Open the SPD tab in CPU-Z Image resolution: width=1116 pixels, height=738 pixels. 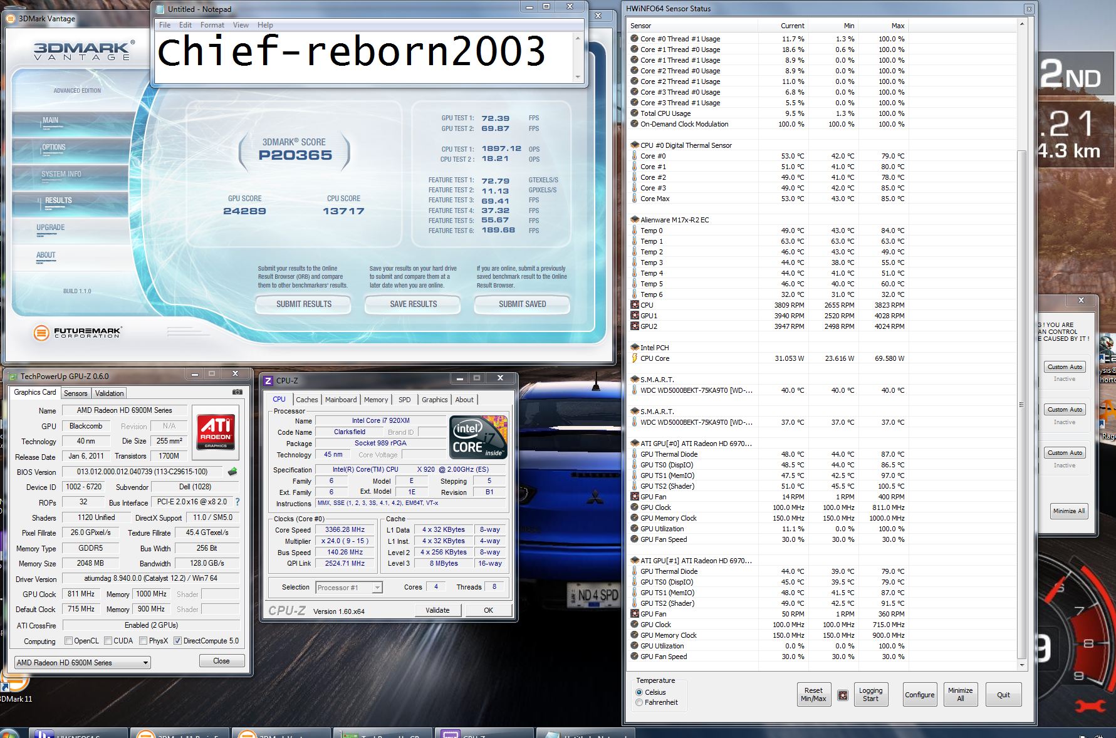[x=405, y=400]
